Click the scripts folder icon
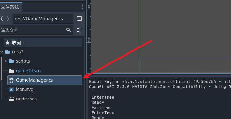The width and height of the screenshot is (231, 119). (x=11, y=61)
